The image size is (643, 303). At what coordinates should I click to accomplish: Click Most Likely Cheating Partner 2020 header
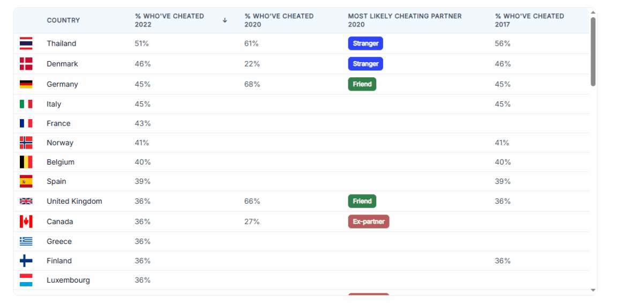pos(405,20)
